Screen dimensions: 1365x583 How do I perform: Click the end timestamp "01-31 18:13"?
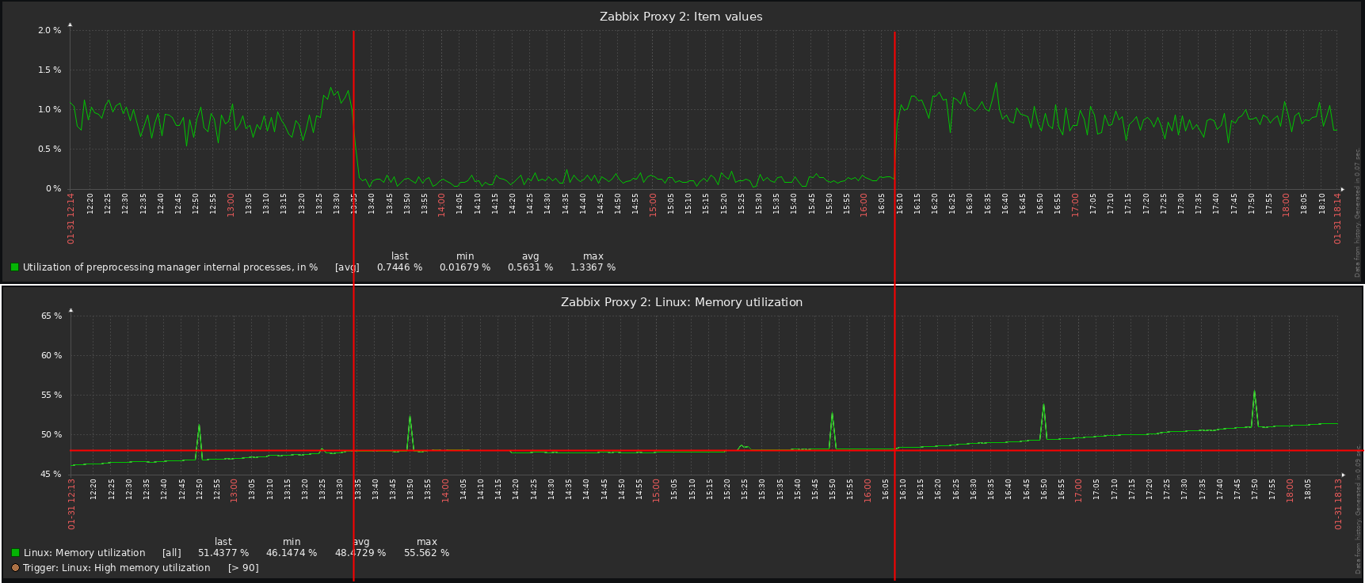click(1337, 504)
